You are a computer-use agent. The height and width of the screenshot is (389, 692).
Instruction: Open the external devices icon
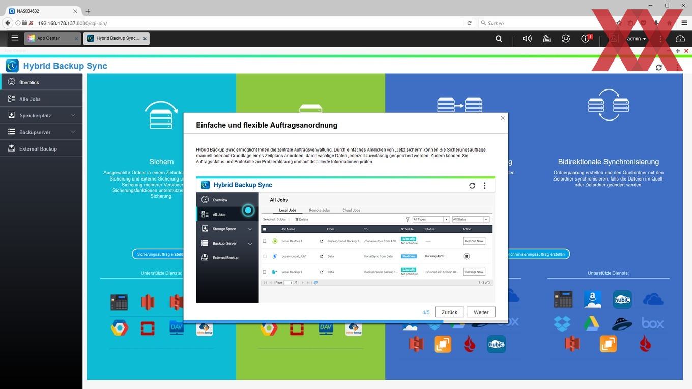pos(566,38)
